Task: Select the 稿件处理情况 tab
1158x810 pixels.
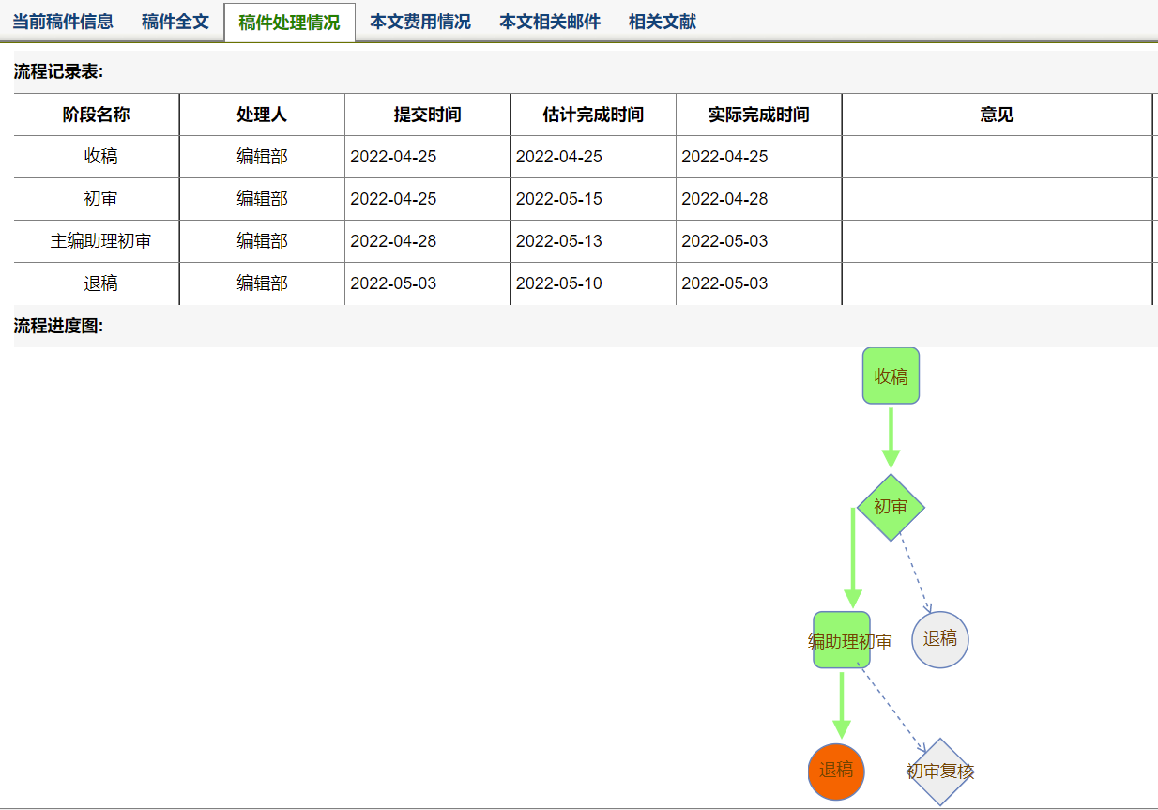Action: 289,23
